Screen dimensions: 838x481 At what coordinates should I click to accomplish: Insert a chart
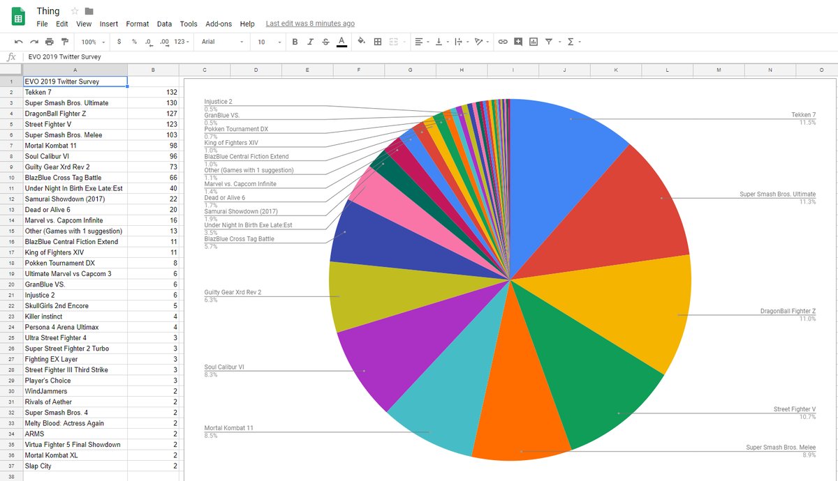[x=534, y=42]
